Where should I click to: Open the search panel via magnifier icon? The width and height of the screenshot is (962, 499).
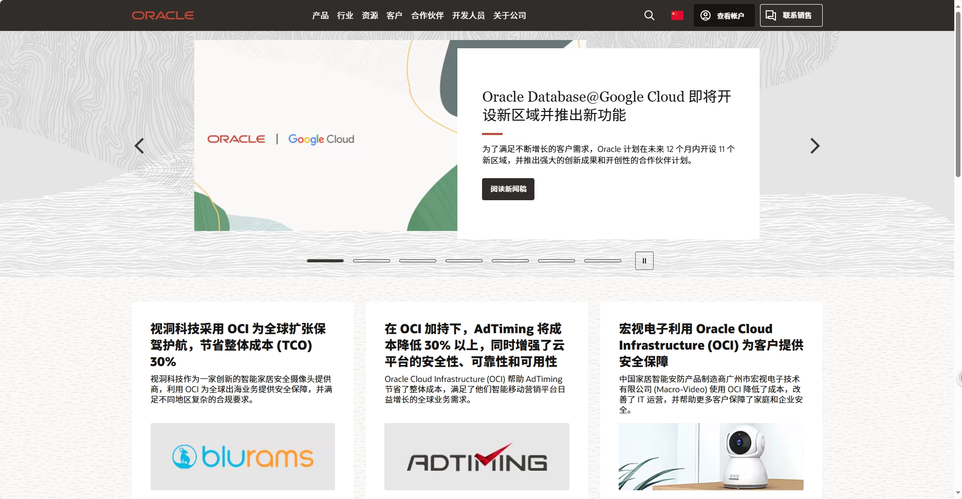tap(649, 15)
